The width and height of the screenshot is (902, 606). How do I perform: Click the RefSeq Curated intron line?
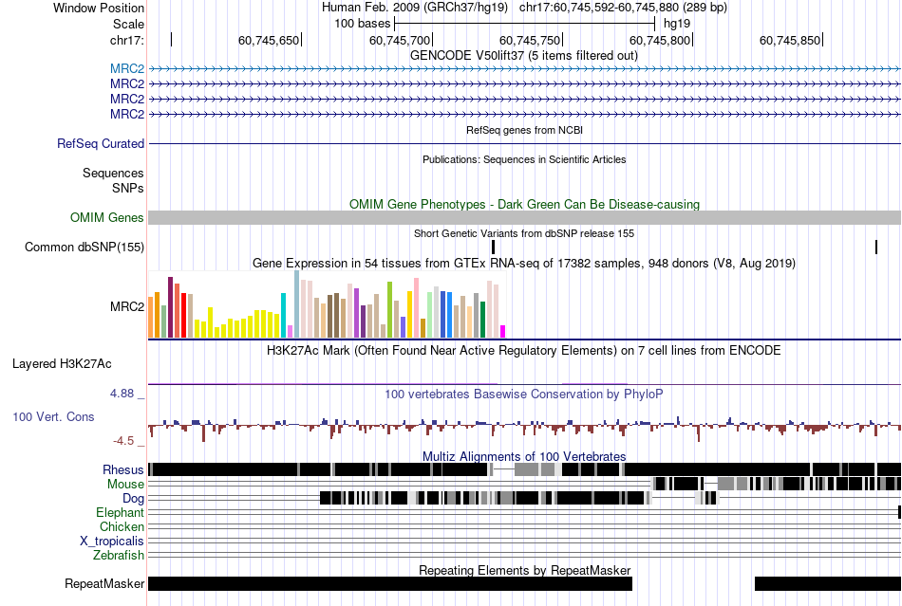point(524,143)
